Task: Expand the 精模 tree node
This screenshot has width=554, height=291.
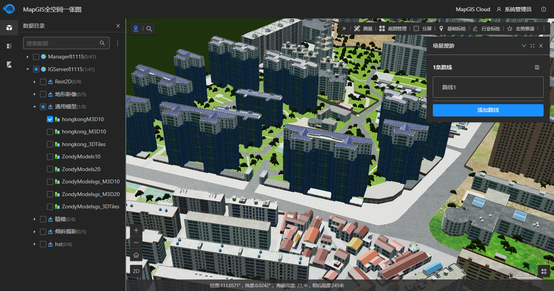Action: pyautogui.click(x=35, y=219)
